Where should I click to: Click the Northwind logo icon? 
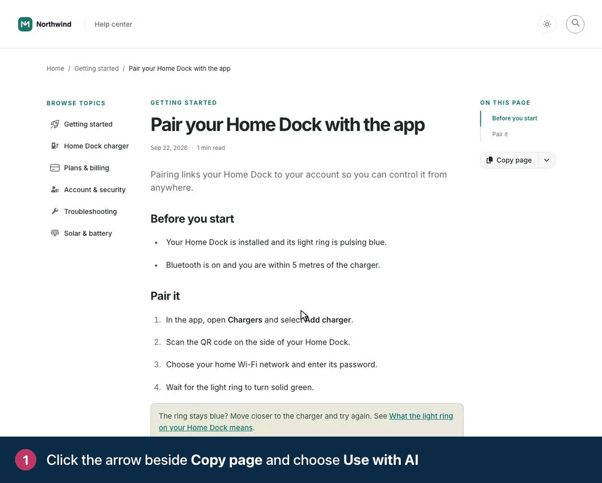click(x=25, y=24)
